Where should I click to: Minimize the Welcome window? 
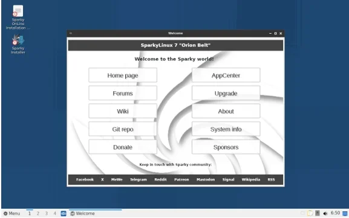click(270, 33)
